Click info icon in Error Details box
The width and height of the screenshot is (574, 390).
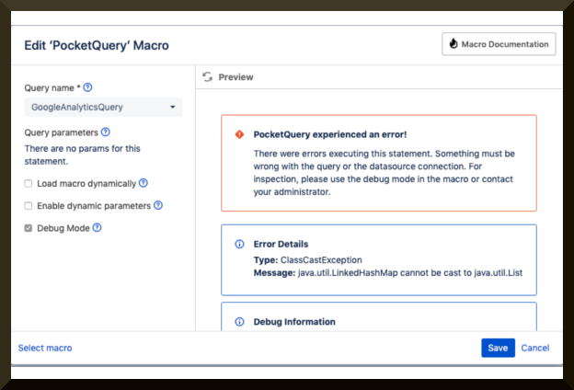coord(239,244)
